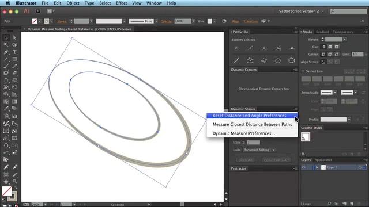Click the Style swatch in control bar
Image resolution: width=369 pixels, height=207 pixels.
pyautogui.click(x=210, y=21)
